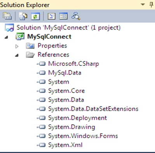This screenshot has width=155, height=153.
Task: Select the System.Data reference
Action: (x=66, y=100)
